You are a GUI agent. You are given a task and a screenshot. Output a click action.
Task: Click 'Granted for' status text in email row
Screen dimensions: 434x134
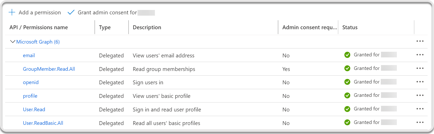(x=367, y=55)
